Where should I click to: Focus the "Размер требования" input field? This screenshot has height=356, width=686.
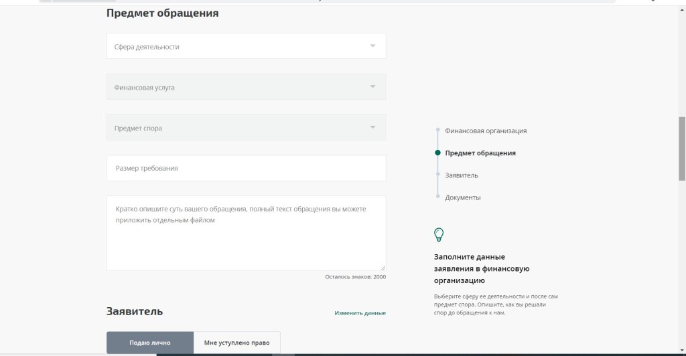[x=246, y=169]
